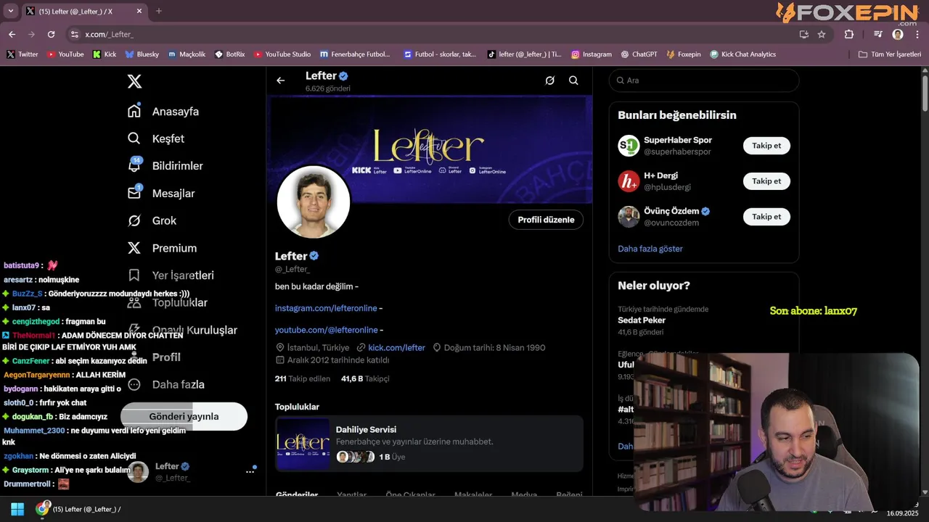Open the YouTube bookmark
The width and height of the screenshot is (929, 522).
tap(65, 54)
